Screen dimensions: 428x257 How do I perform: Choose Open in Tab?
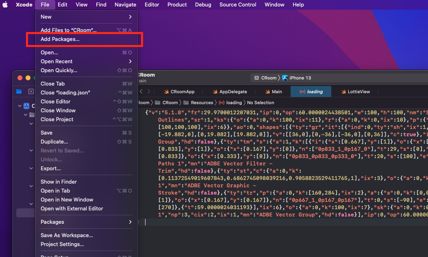coord(87,191)
